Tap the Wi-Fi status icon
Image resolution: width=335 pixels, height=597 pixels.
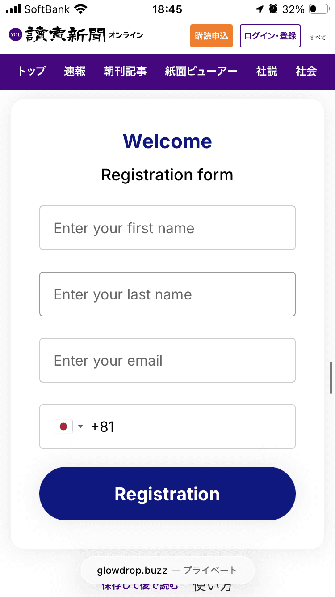click(x=82, y=9)
